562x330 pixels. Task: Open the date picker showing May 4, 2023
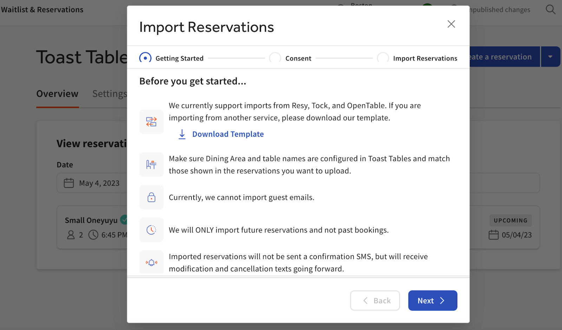pos(99,183)
